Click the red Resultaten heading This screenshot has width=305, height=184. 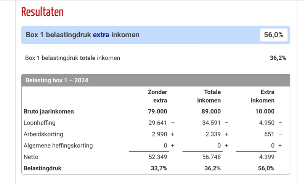pos(42,12)
